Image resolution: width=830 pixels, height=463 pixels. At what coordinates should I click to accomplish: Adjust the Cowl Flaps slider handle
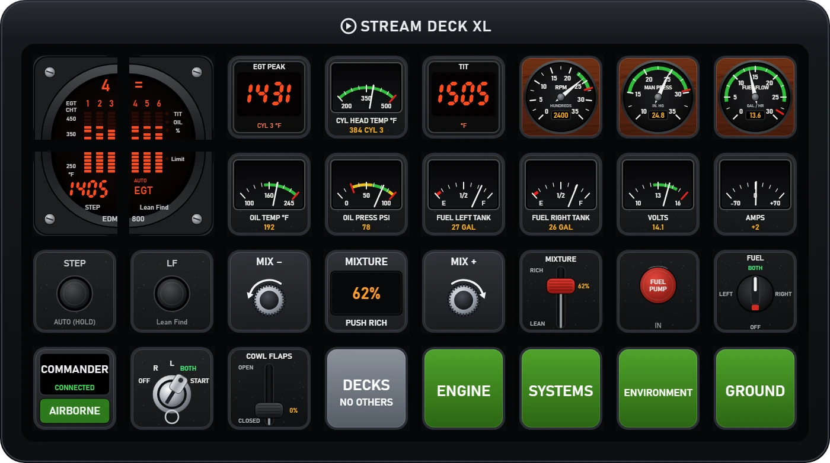(269, 410)
